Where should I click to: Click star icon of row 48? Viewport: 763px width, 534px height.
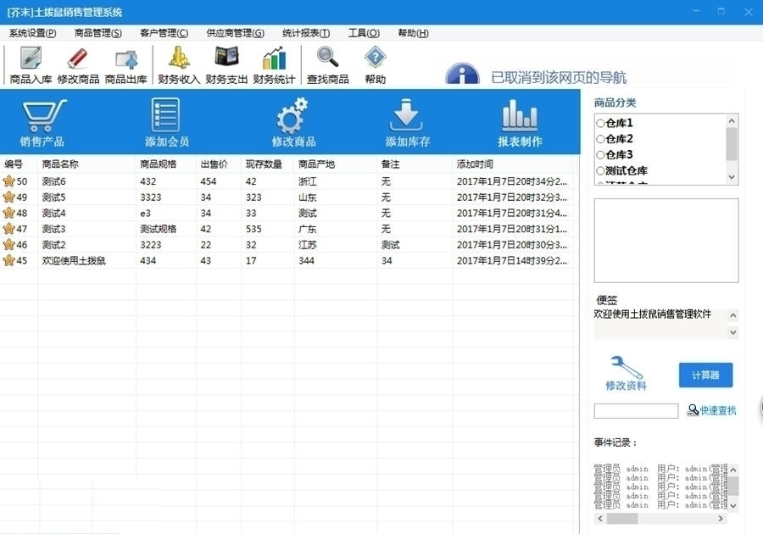click(8, 213)
